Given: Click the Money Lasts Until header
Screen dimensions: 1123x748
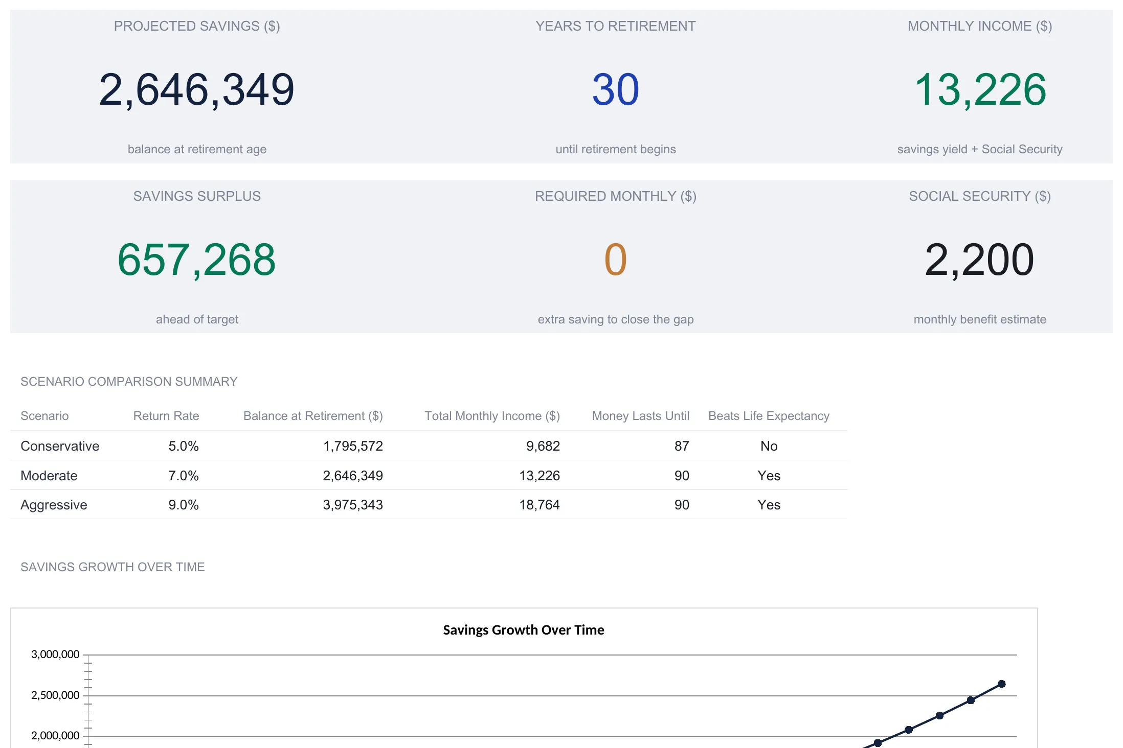Looking at the screenshot, I should (641, 416).
